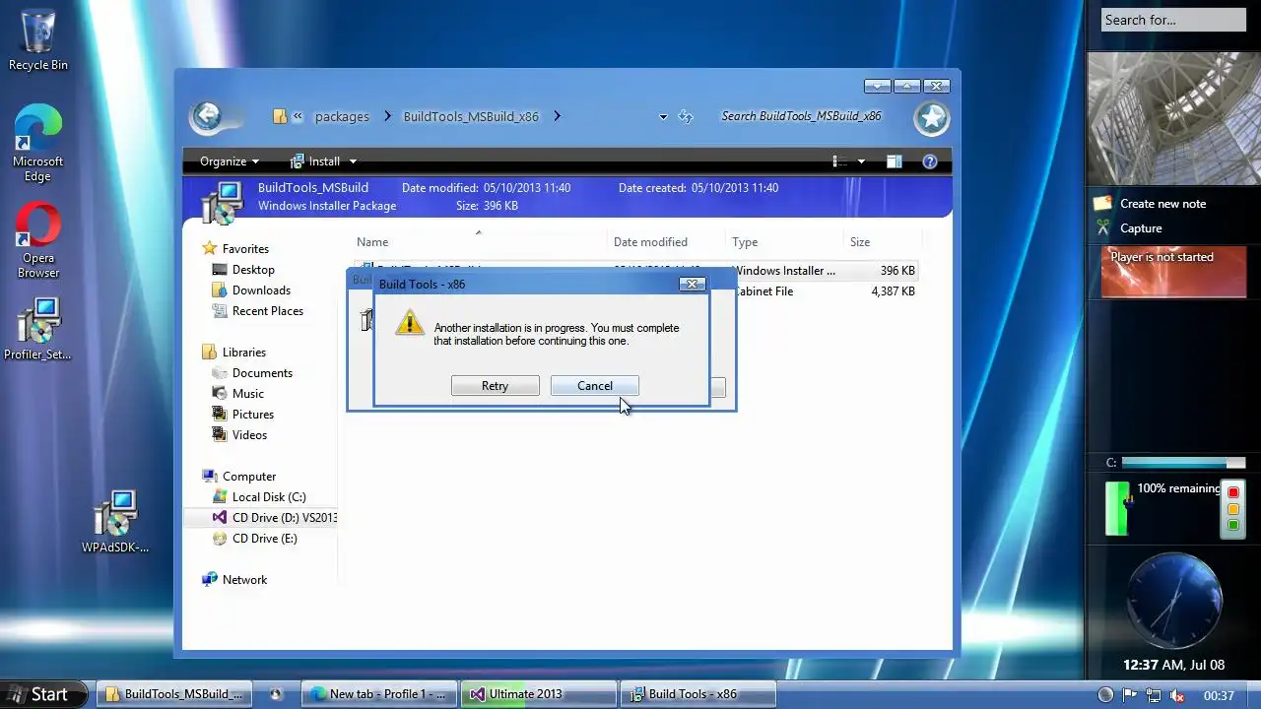Open Desktop under Favorites

tap(253, 270)
